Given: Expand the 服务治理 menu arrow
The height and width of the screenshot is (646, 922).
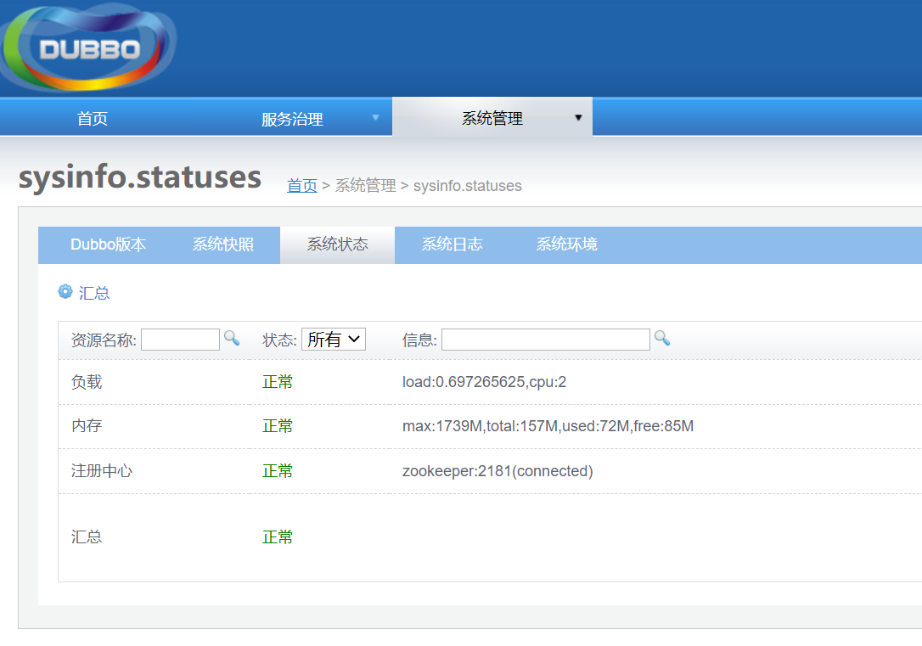Looking at the screenshot, I should point(376,119).
